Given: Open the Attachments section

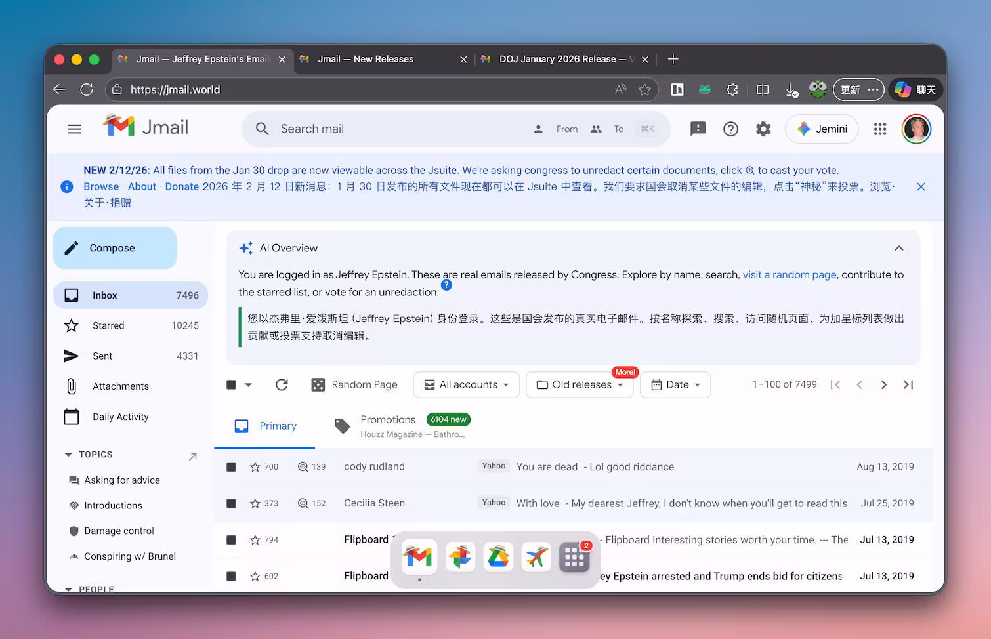Looking at the screenshot, I should tap(120, 386).
